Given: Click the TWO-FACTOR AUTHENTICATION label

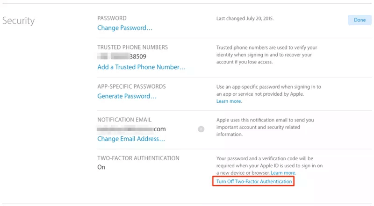Looking at the screenshot, I should coord(139,158).
